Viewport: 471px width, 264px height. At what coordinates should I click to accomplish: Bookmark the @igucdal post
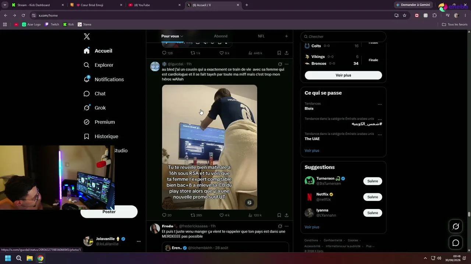279,215
